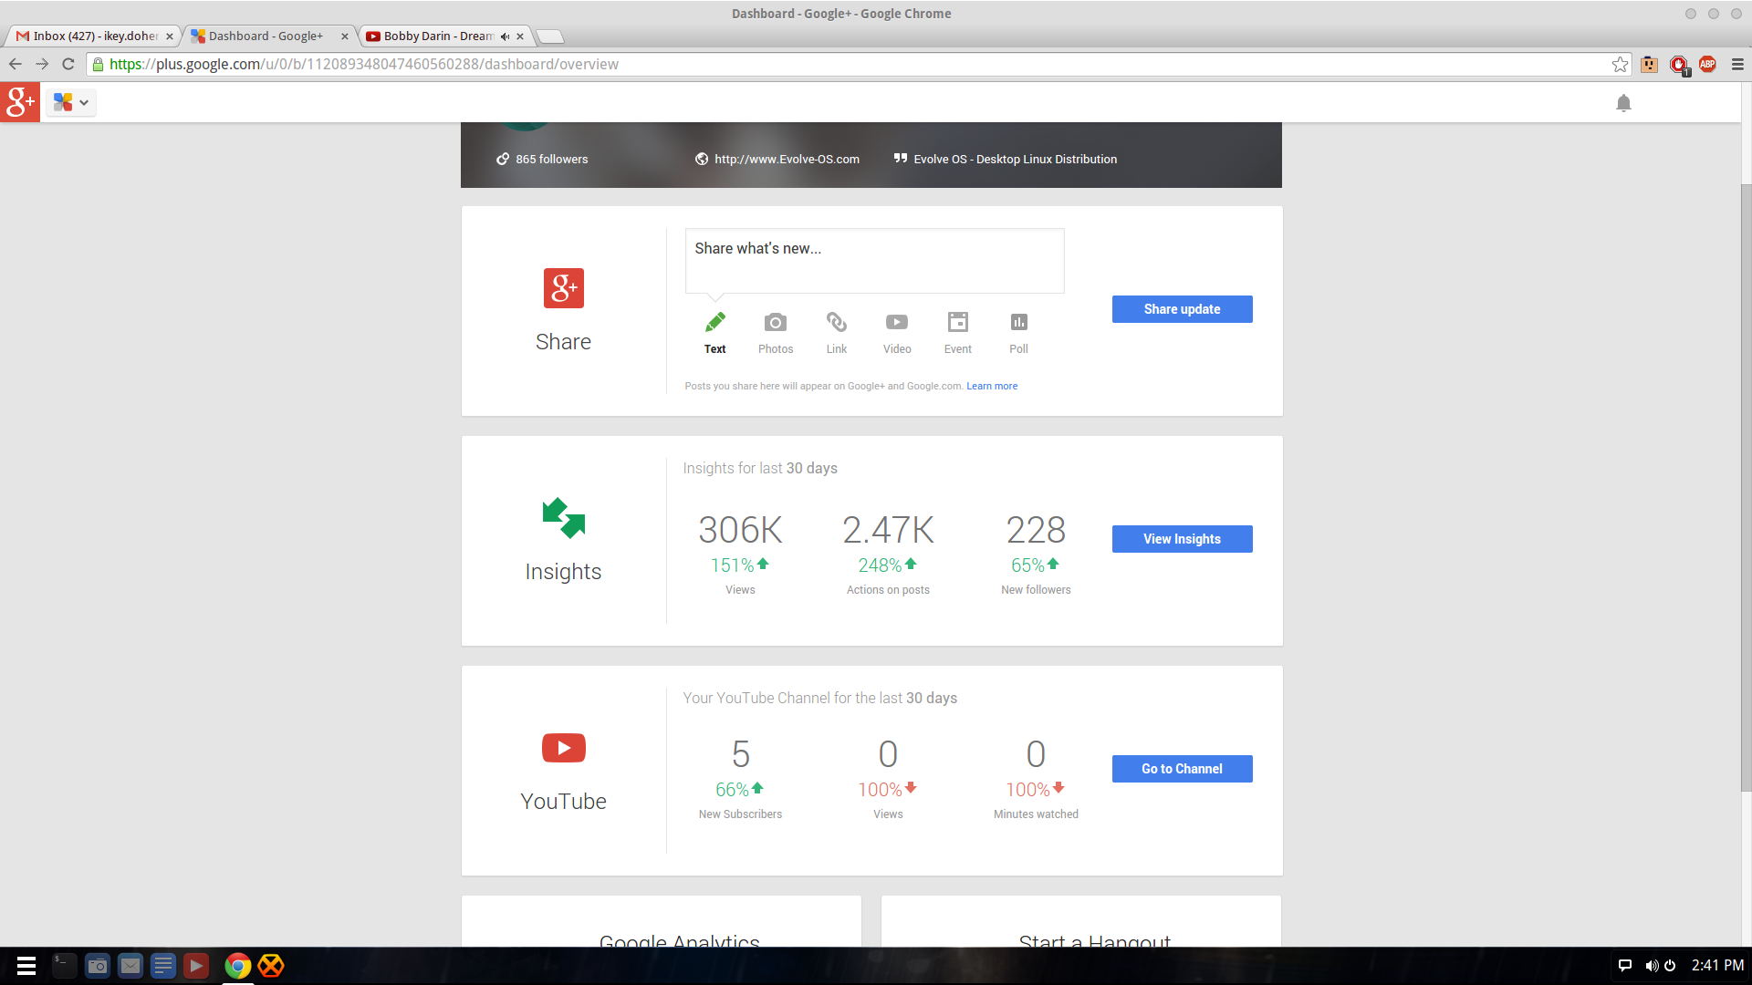Switch to the Gmail Inbox tab
1752x985 pixels.
(x=91, y=36)
